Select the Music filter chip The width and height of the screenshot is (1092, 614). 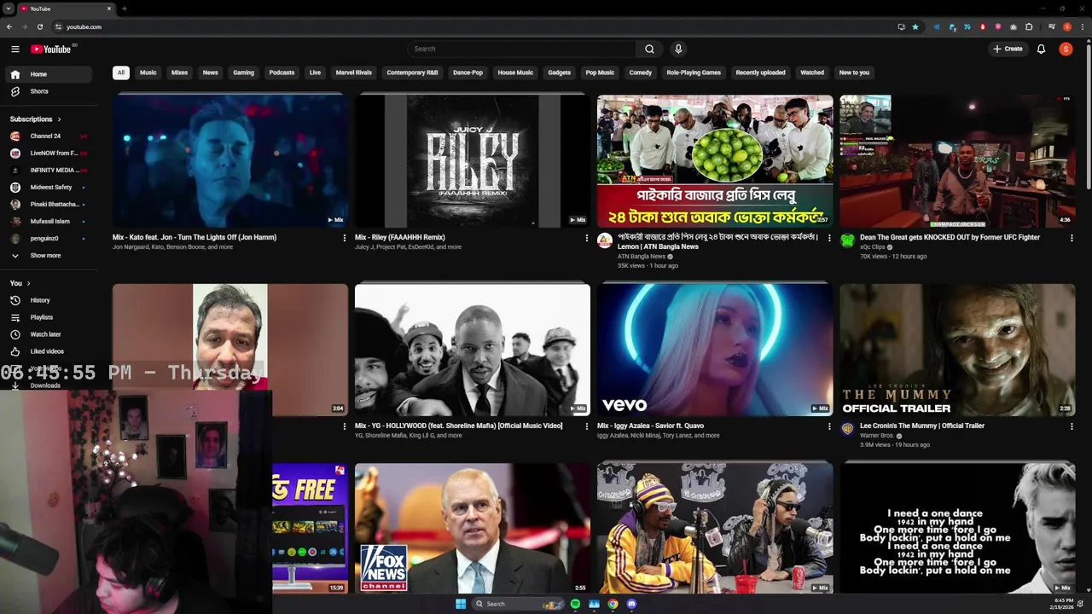148,72
